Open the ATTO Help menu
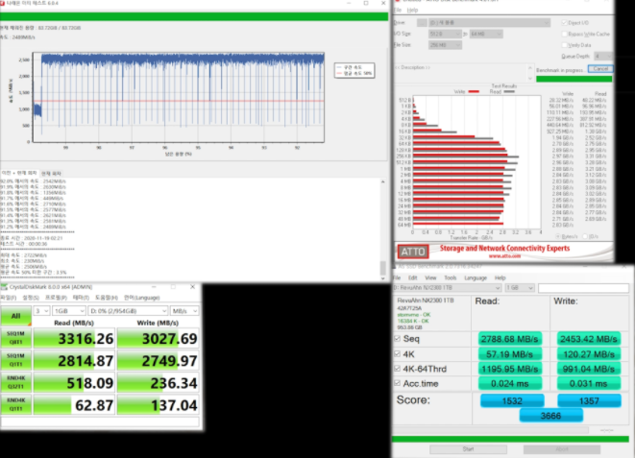The height and width of the screenshot is (458, 635). (412, 11)
